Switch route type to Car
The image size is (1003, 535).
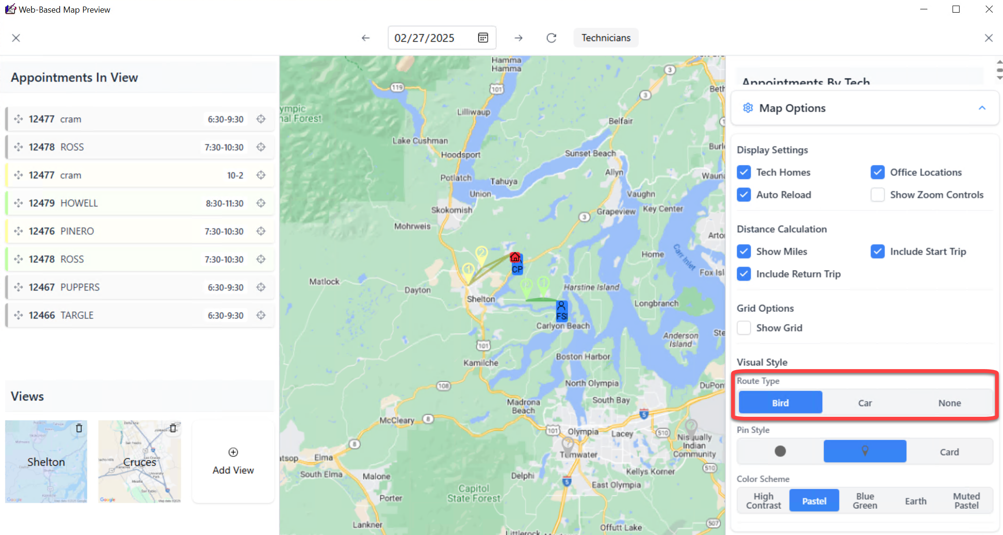pos(865,403)
